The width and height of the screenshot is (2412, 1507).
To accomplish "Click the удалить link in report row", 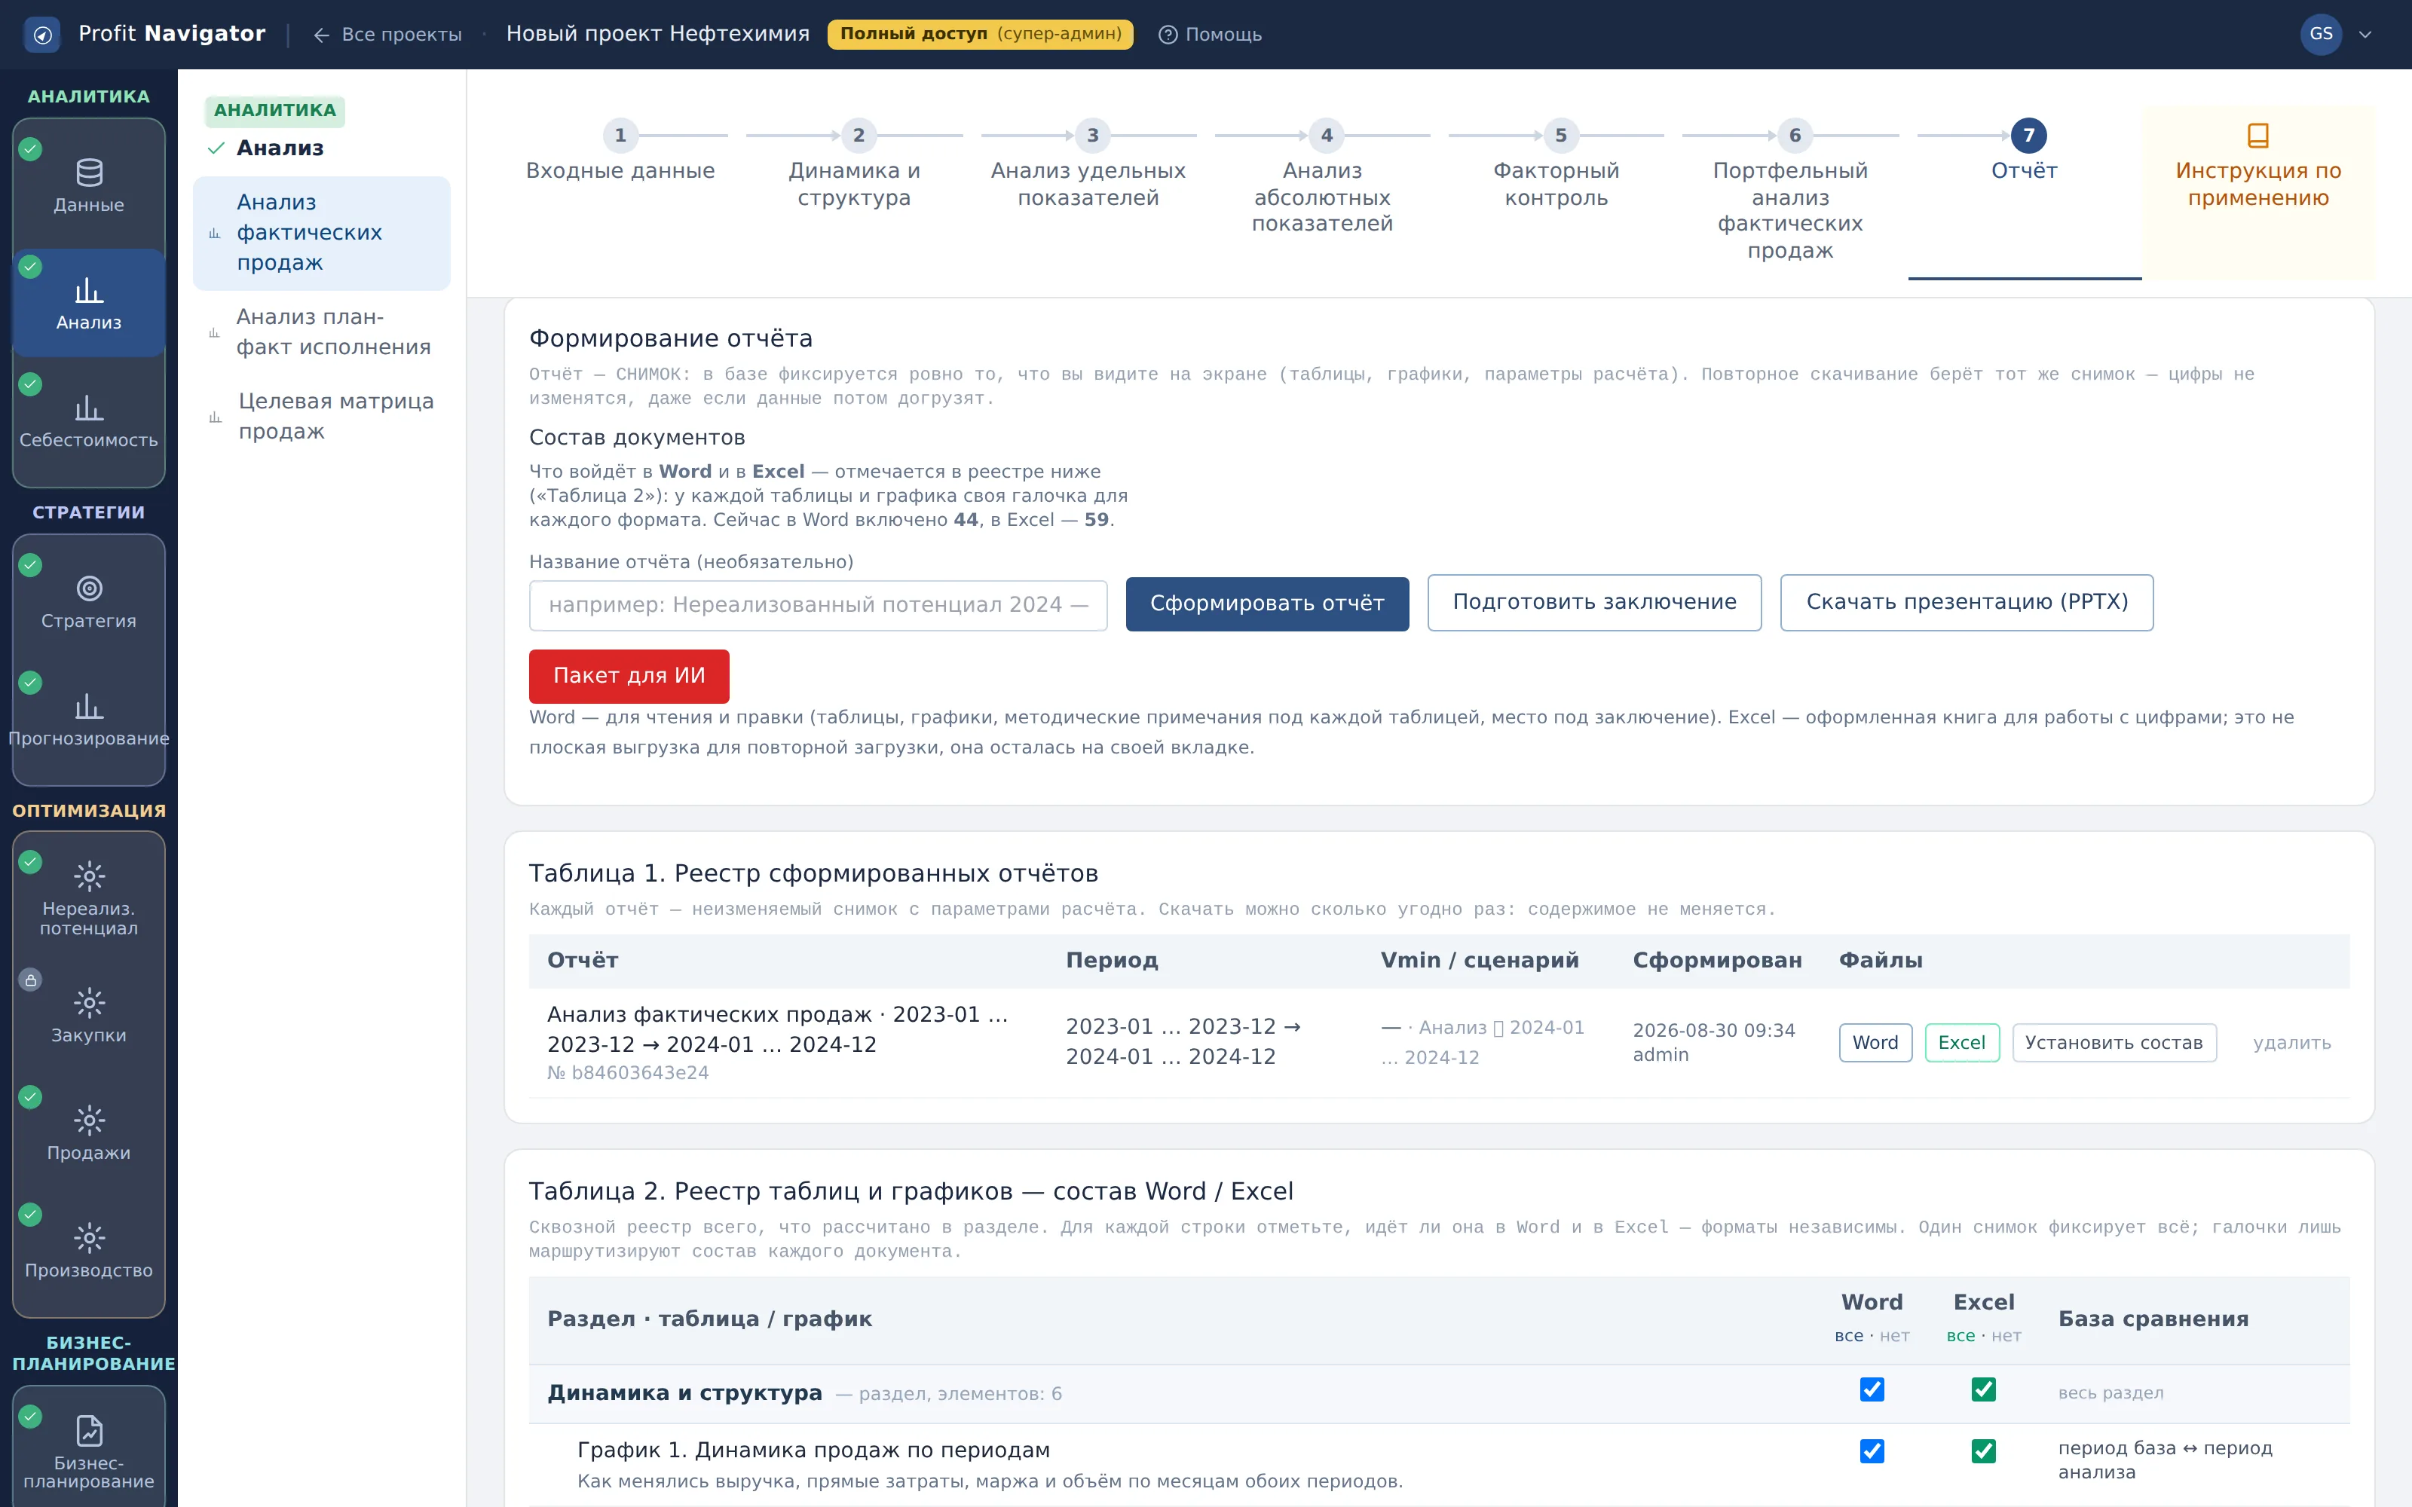I will tap(2291, 1044).
